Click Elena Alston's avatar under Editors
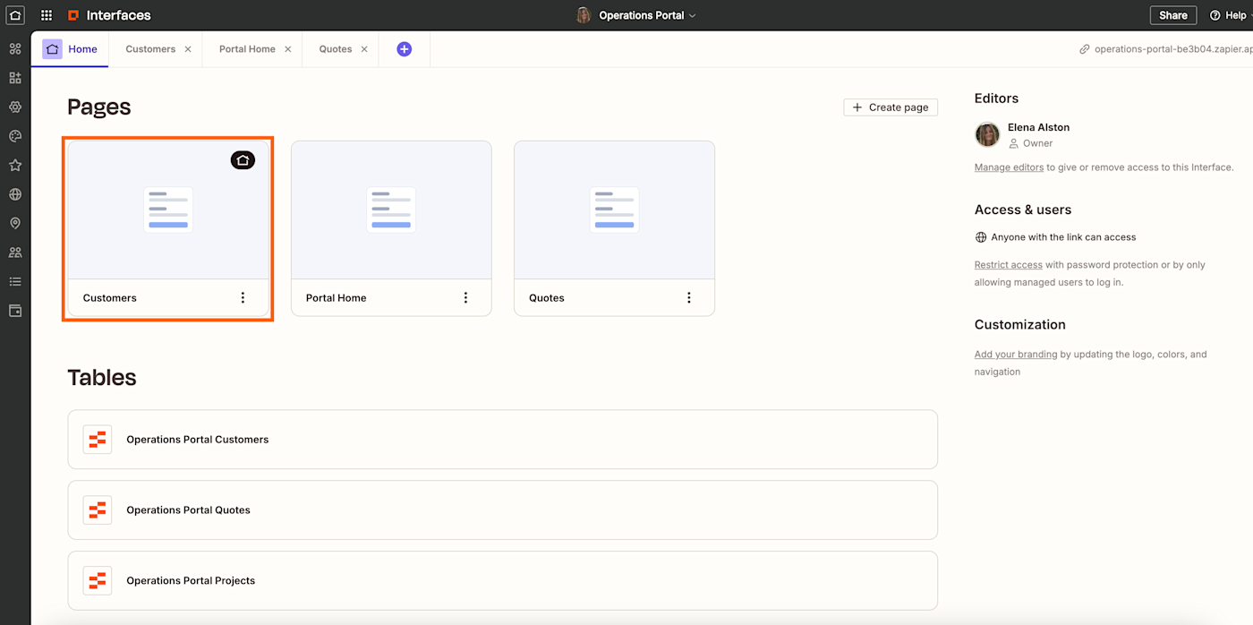The width and height of the screenshot is (1253, 625). pyautogui.click(x=987, y=134)
